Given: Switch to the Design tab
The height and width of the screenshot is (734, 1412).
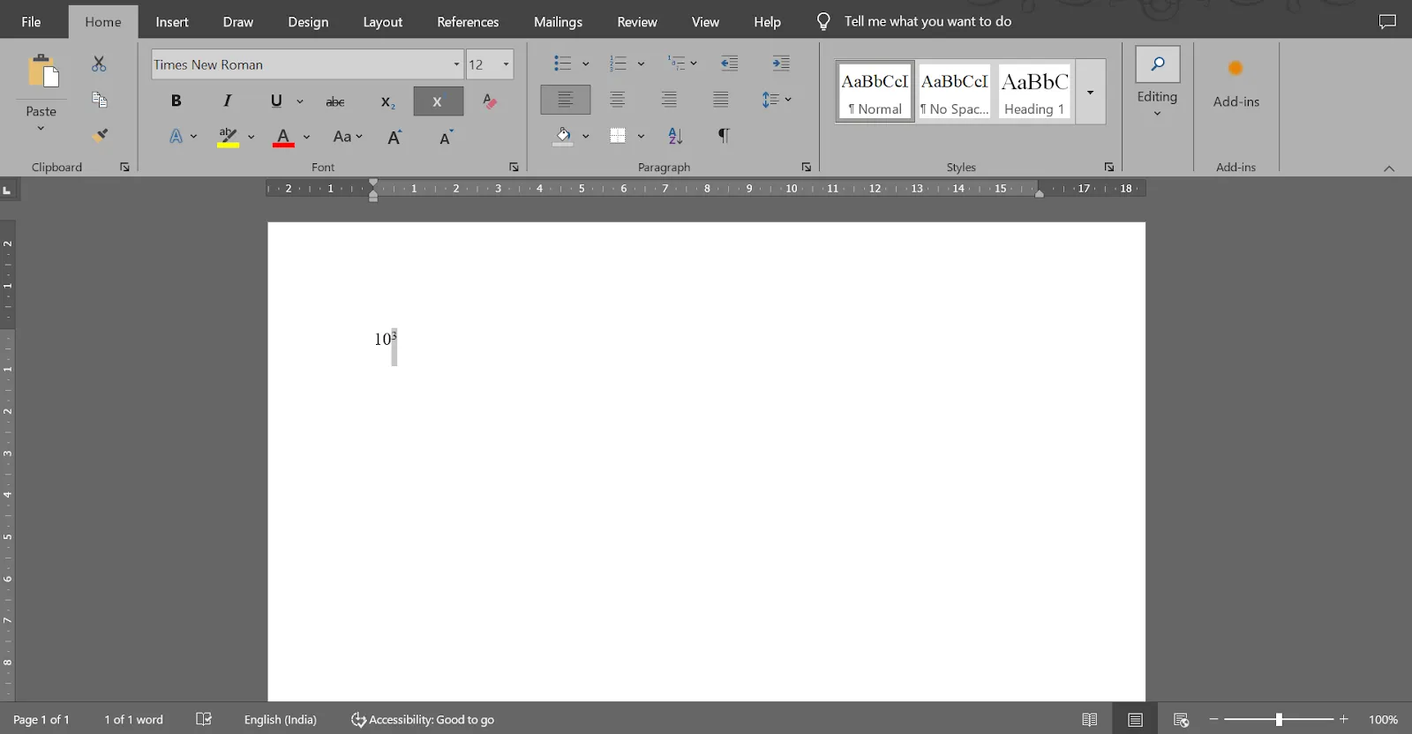Looking at the screenshot, I should click(308, 22).
